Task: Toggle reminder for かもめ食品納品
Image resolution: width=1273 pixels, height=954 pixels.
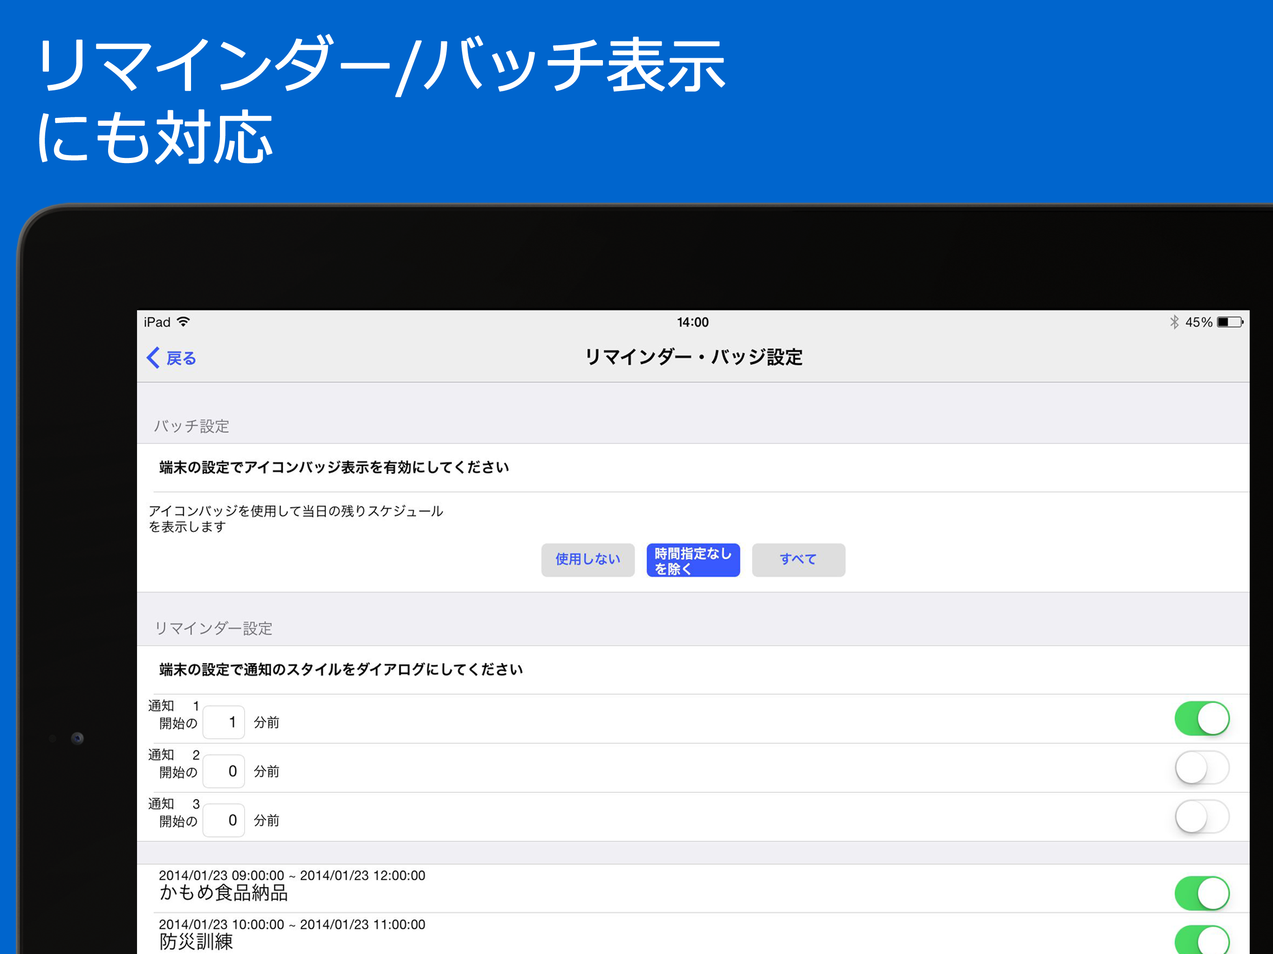Action: point(1202,893)
